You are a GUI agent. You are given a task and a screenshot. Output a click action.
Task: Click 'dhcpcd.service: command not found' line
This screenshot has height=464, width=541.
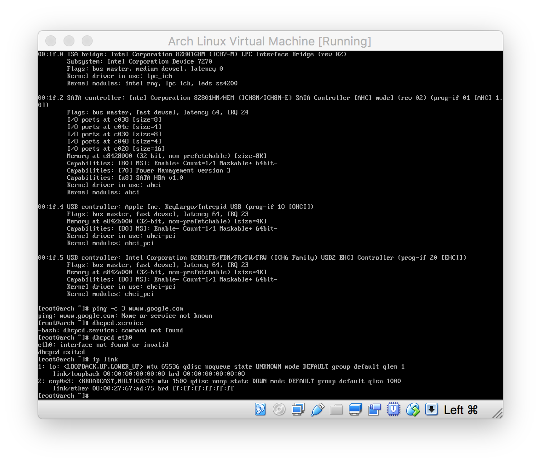click(x=110, y=331)
